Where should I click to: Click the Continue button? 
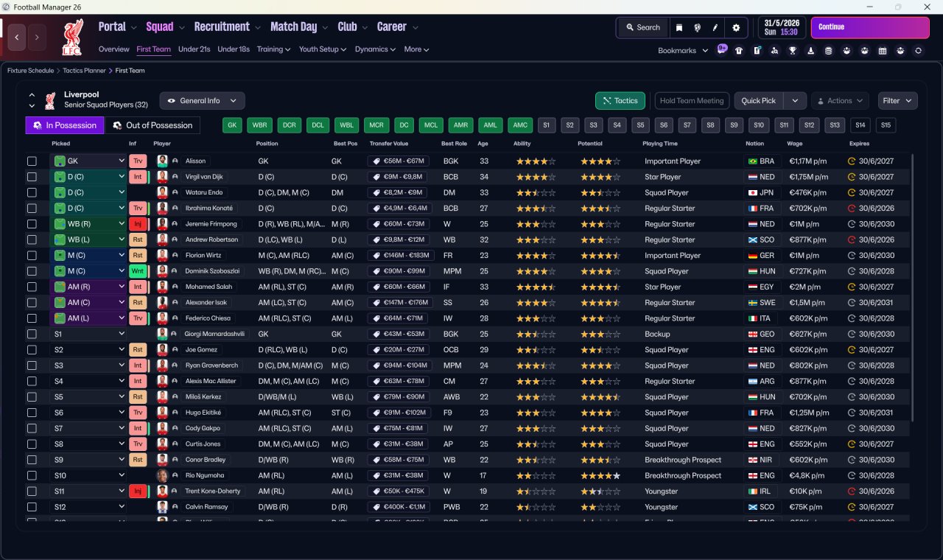coord(870,27)
